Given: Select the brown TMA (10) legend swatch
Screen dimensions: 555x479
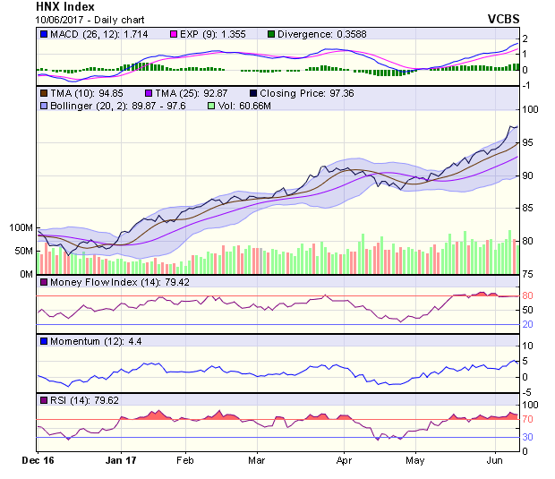Looking at the screenshot, I should pos(44,92).
